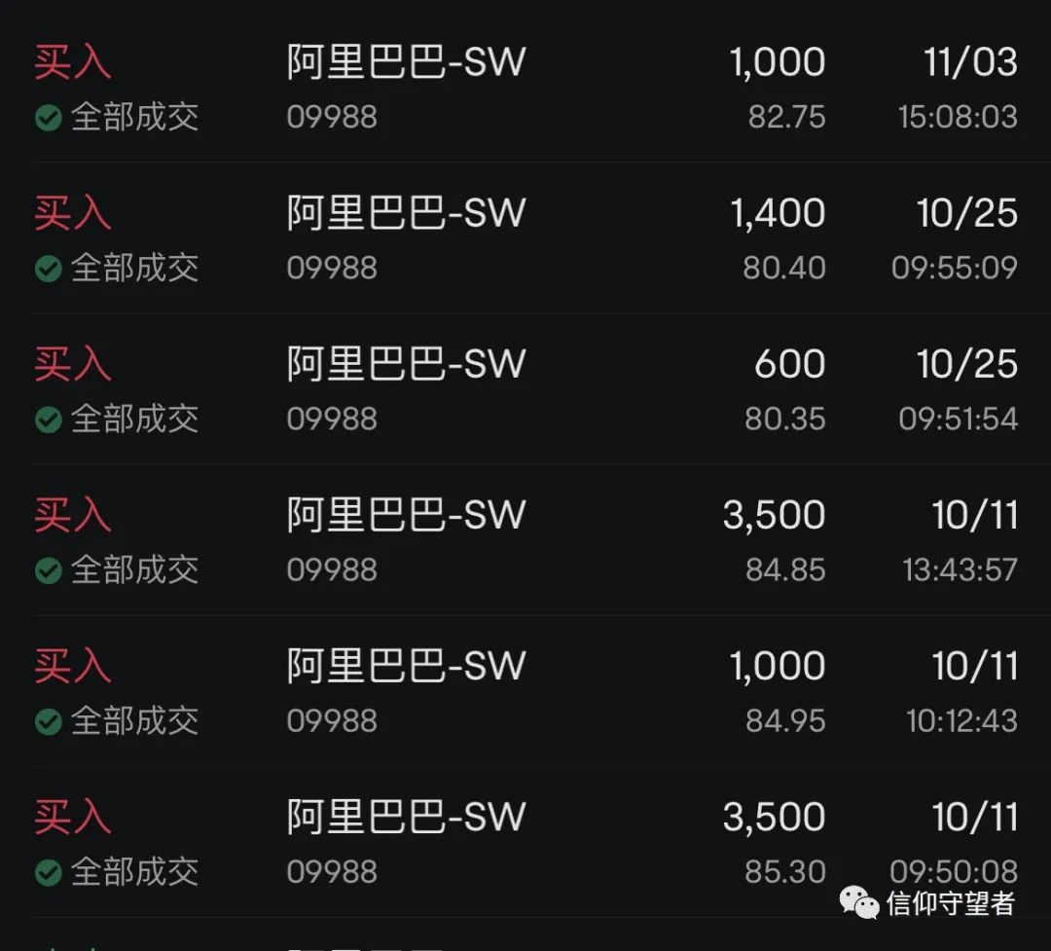Select the 600 share order at 80.35
The image size is (1051, 951).
525,389
